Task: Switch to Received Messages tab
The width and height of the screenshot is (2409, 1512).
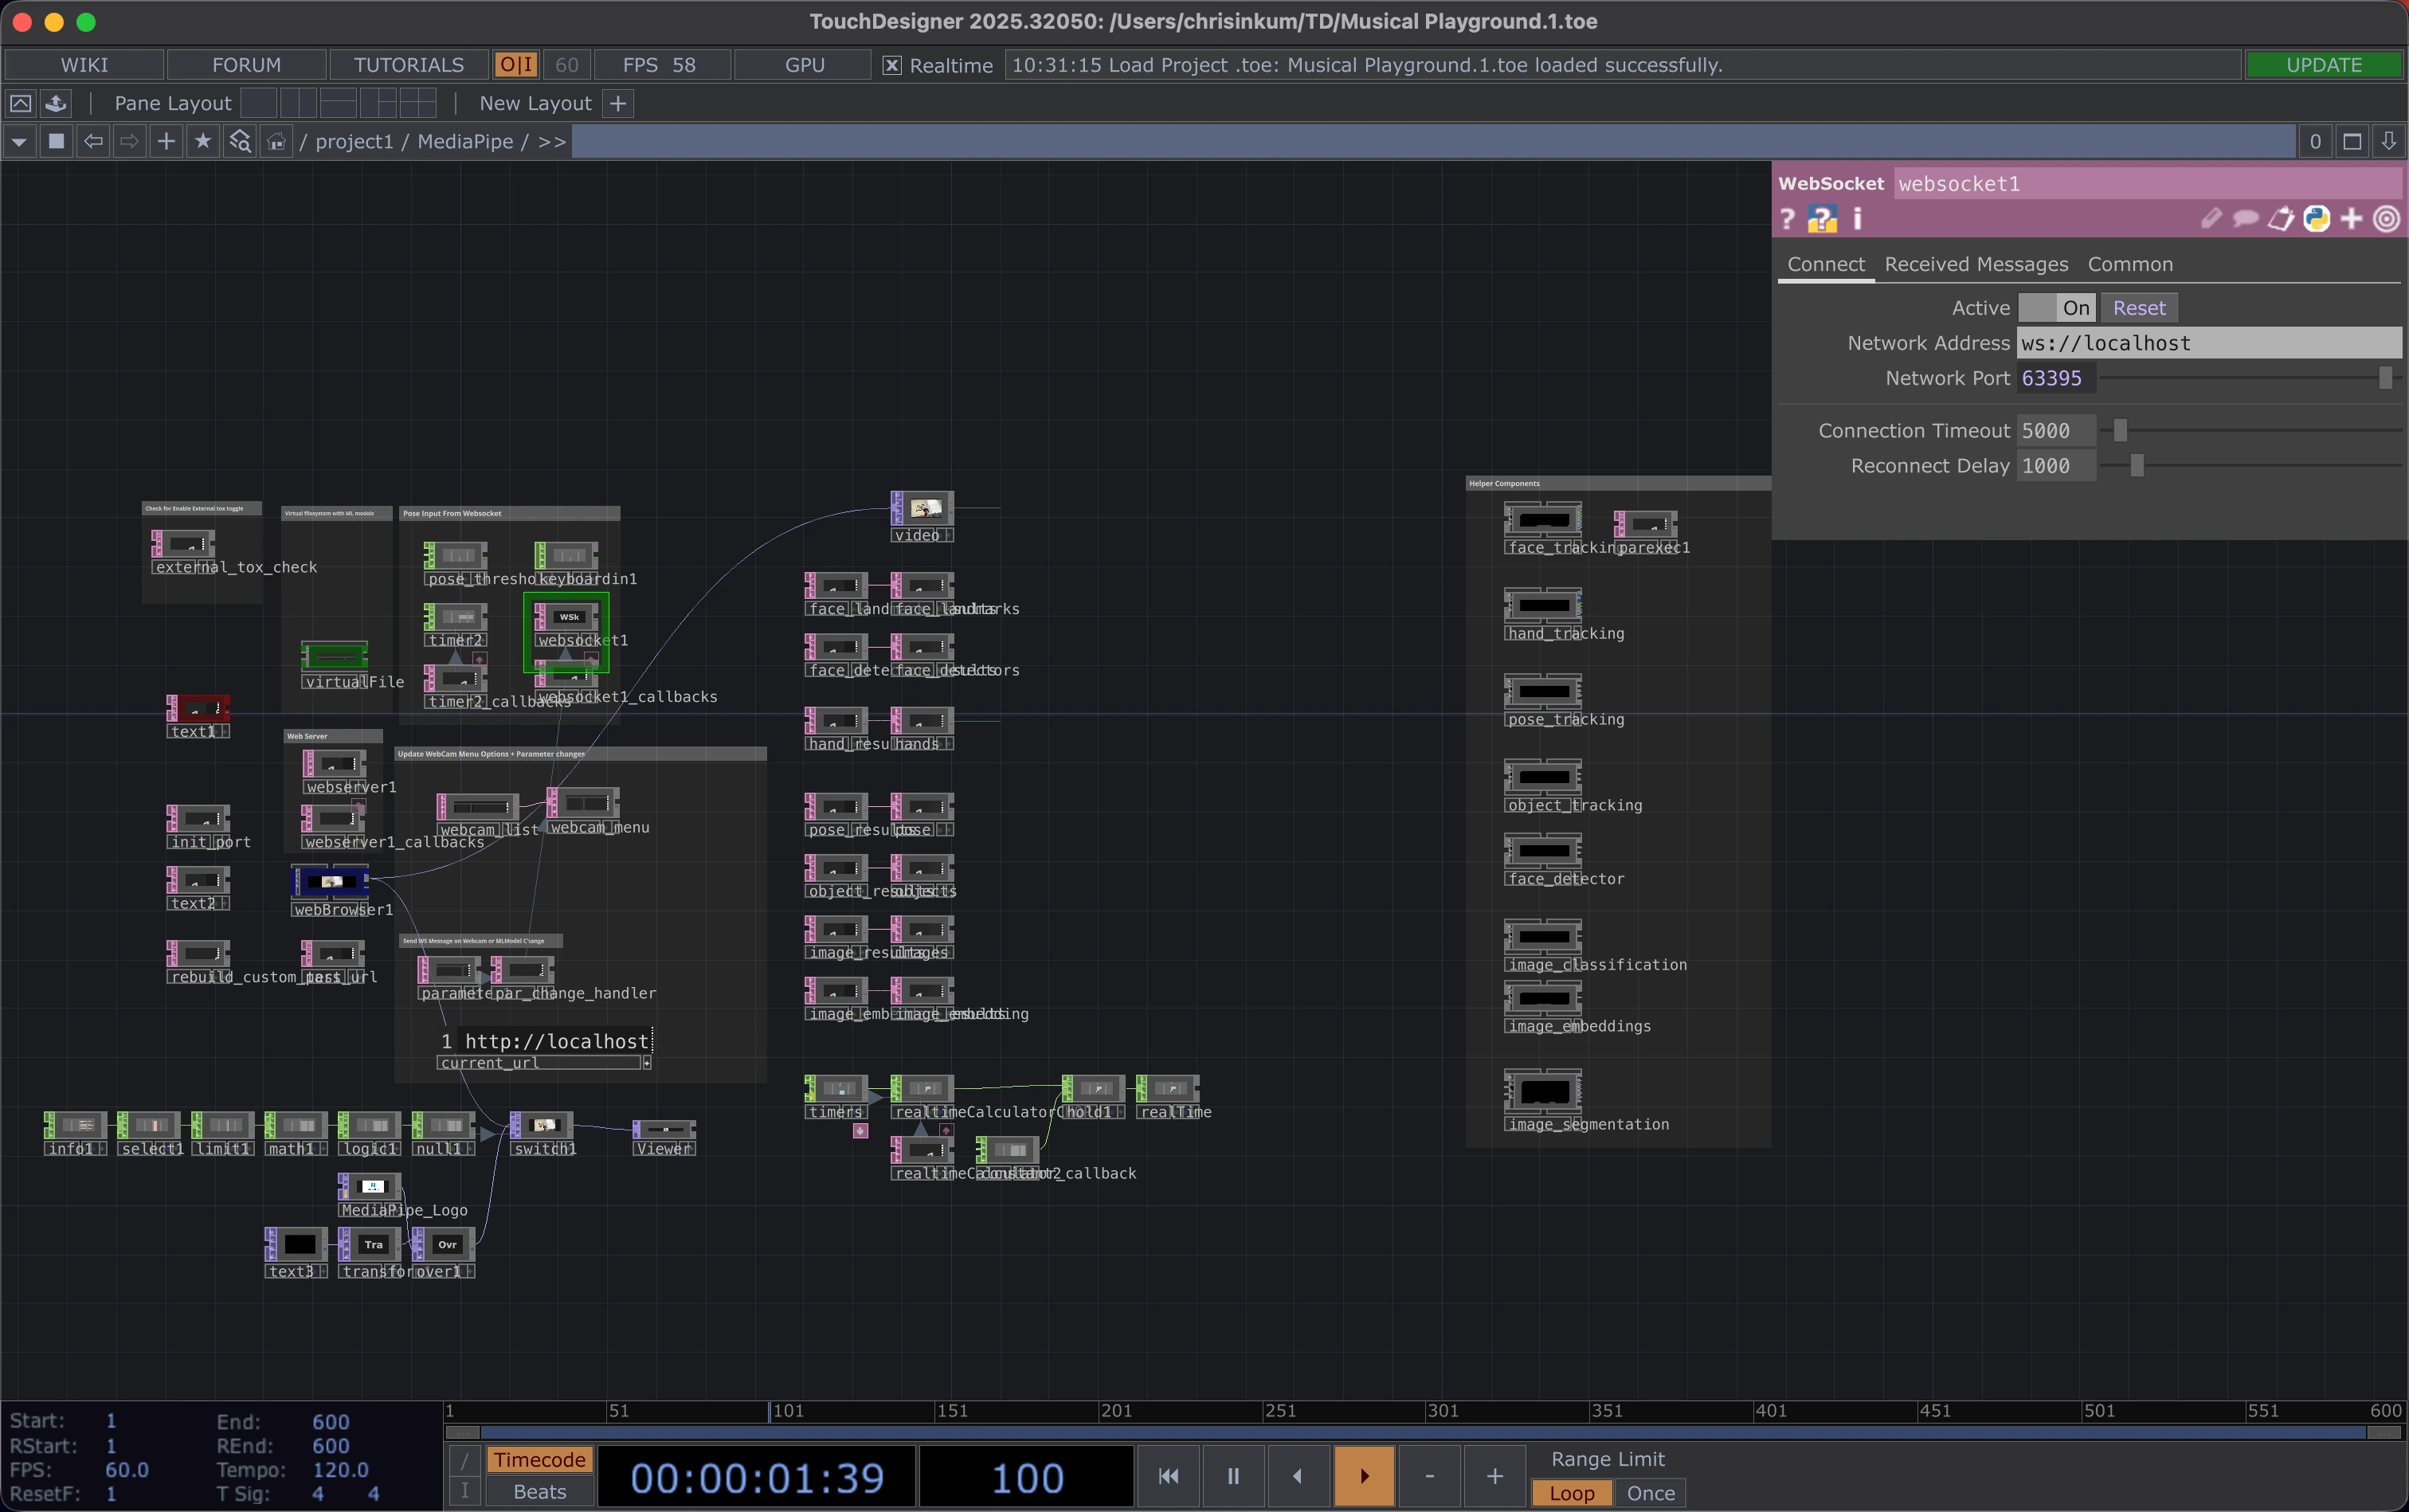Action: tap(1976, 264)
